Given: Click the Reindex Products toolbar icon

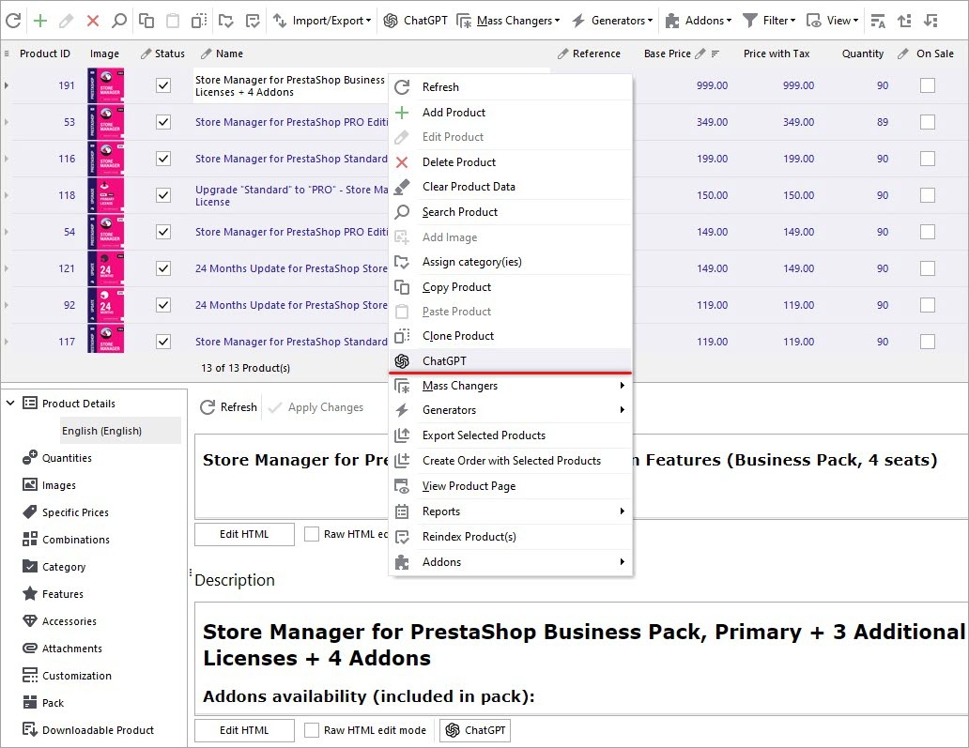Looking at the screenshot, I should (253, 21).
